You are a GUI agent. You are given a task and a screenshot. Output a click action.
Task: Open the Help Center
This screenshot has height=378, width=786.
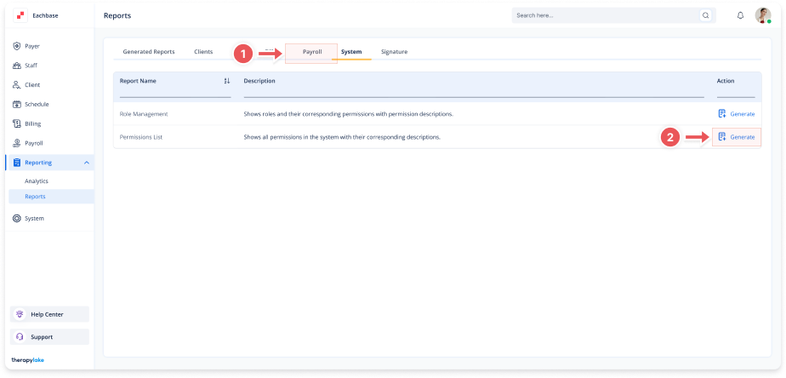(49, 314)
